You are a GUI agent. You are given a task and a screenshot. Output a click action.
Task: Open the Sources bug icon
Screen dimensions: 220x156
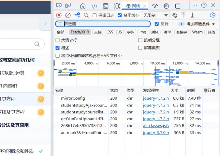[x=117, y=6]
